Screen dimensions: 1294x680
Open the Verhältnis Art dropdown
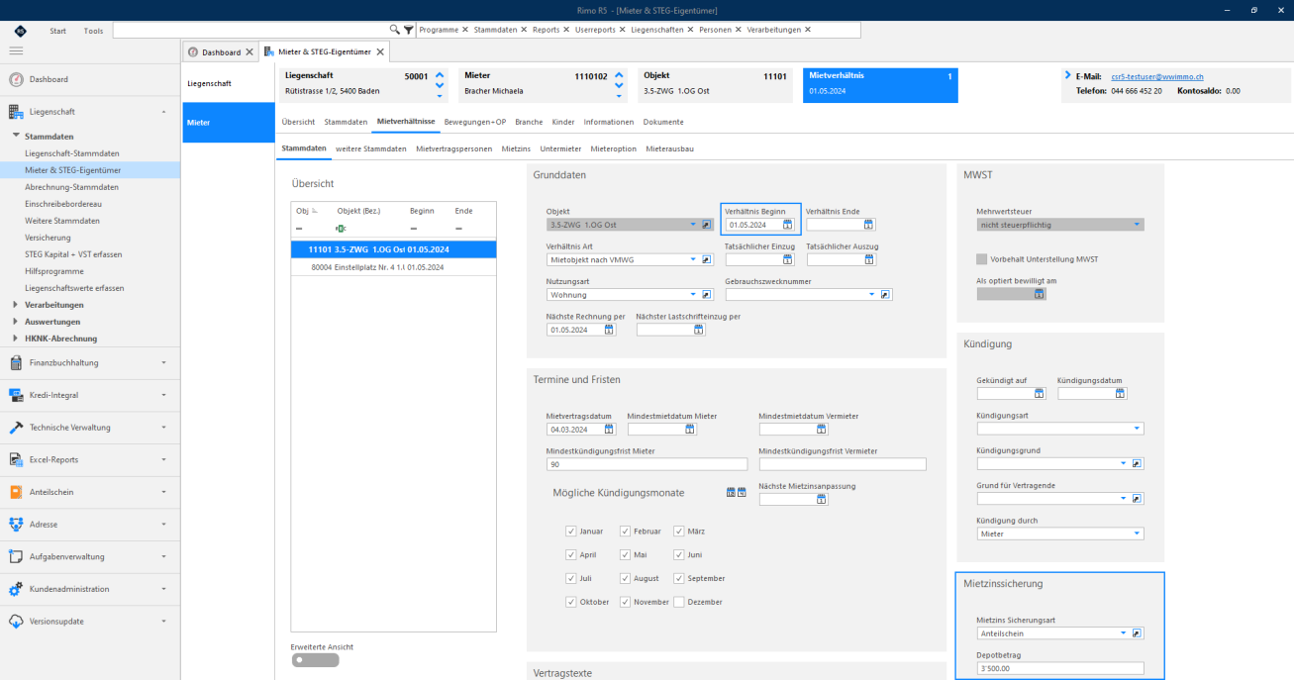click(x=693, y=259)
